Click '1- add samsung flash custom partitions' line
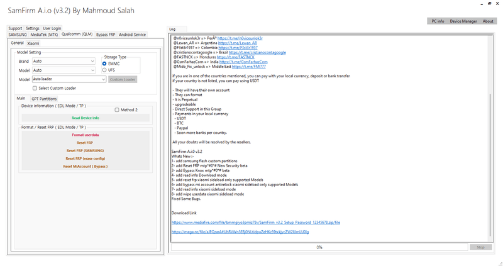This screenshot has height=266, width=503. tap(204, 161)
